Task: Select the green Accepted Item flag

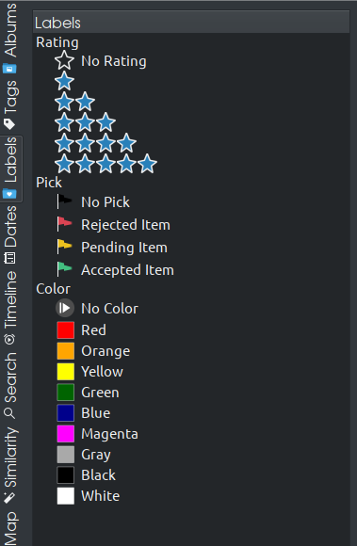Action: (64, 269)
